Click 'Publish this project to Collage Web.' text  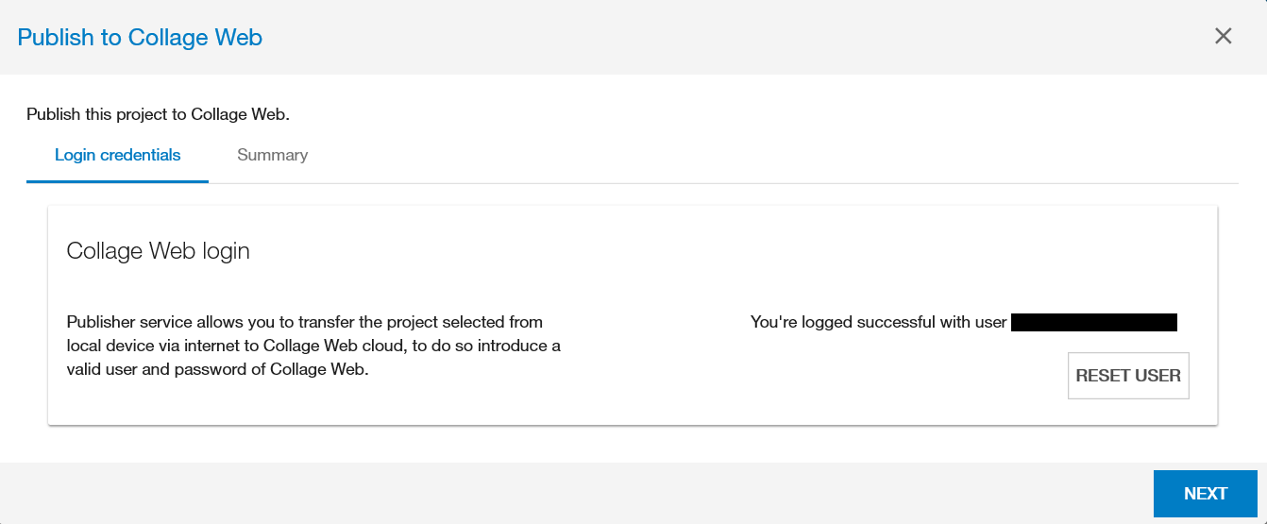[x=158, y=115]
